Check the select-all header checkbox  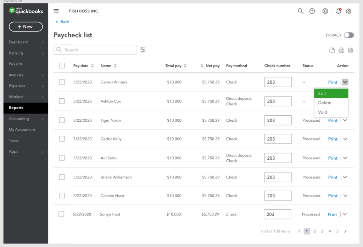click(62, 66)
